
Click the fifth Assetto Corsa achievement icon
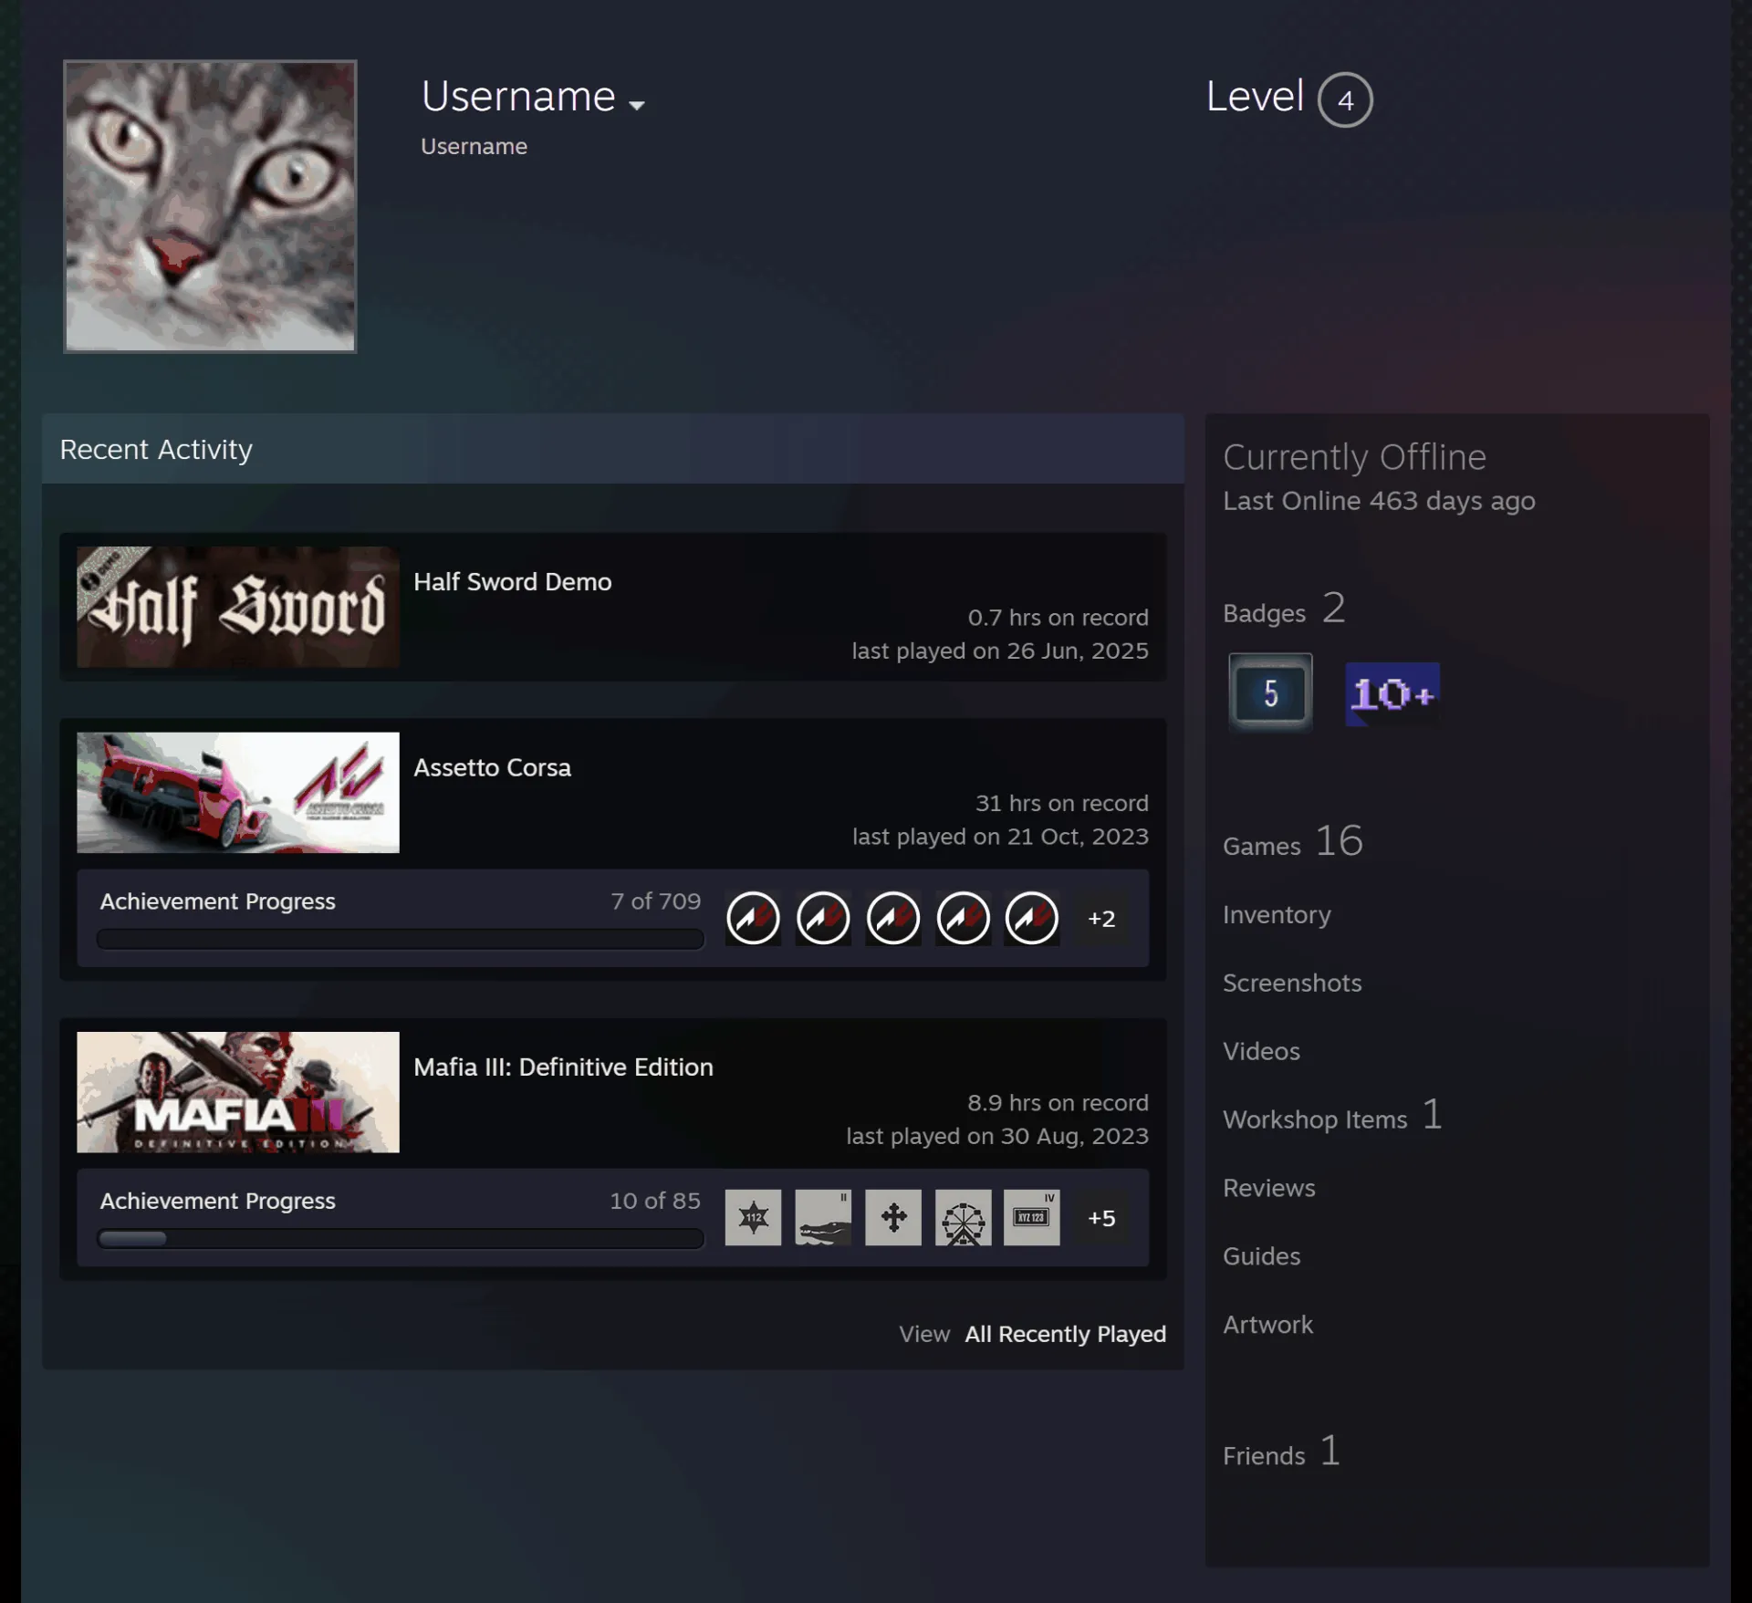[1032, 918]
